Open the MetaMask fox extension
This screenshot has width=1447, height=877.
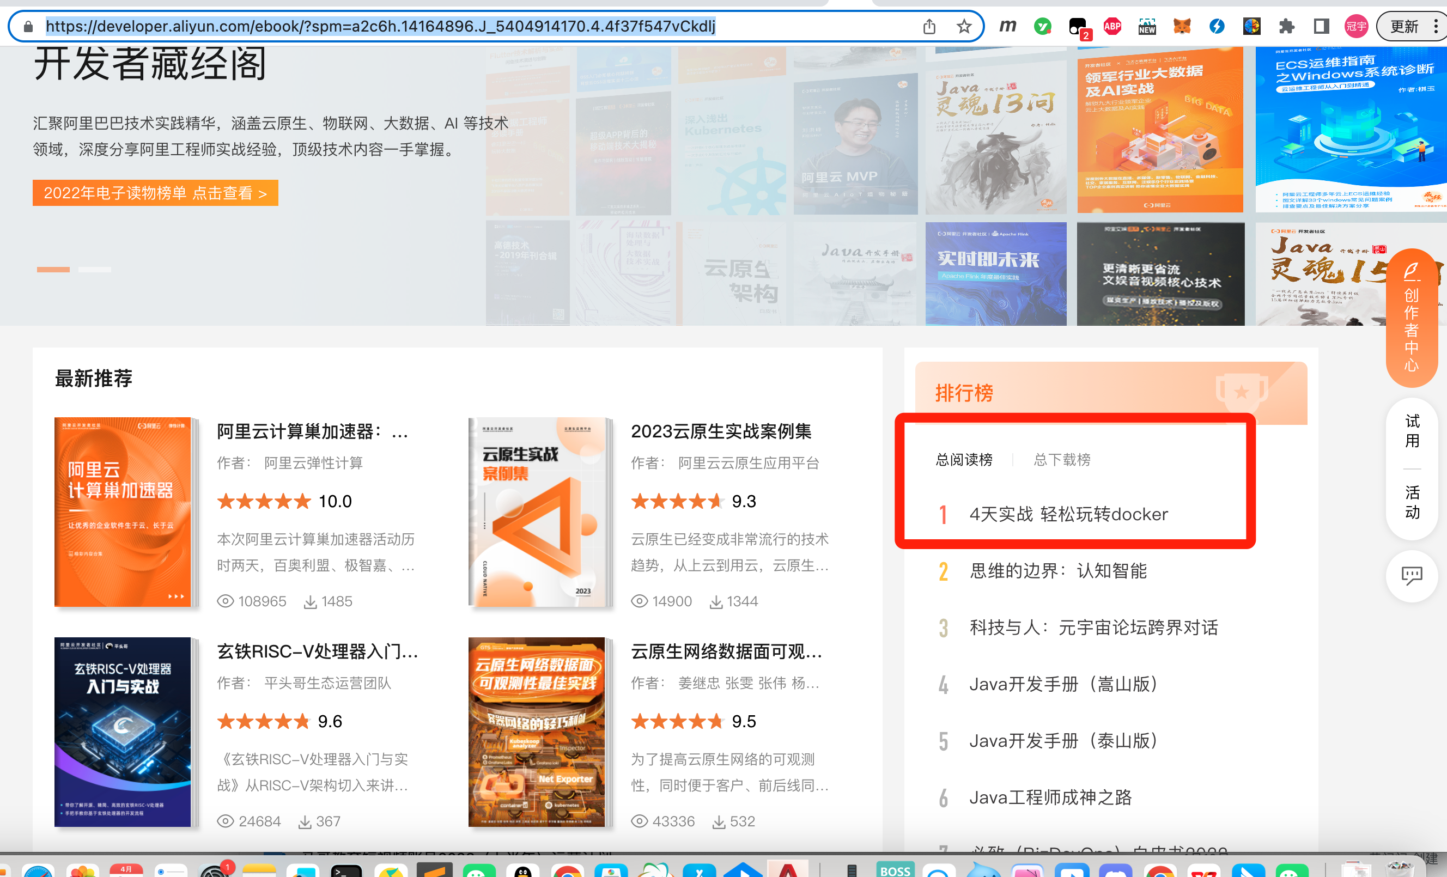(x=1182, y=26)
